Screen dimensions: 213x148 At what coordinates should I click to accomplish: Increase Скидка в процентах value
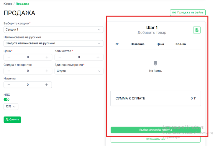47,71
